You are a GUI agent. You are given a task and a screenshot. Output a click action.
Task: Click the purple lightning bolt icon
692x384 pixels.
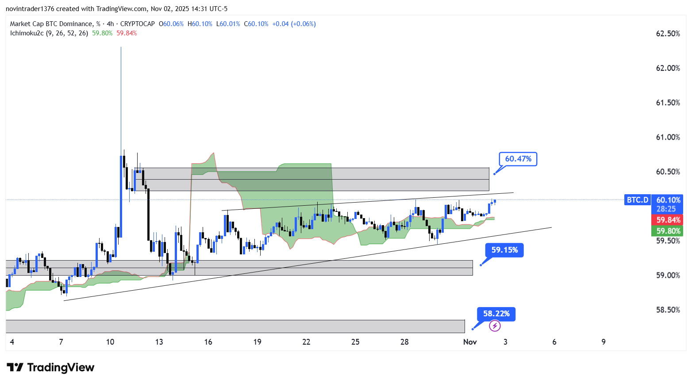tap(495, 326)
